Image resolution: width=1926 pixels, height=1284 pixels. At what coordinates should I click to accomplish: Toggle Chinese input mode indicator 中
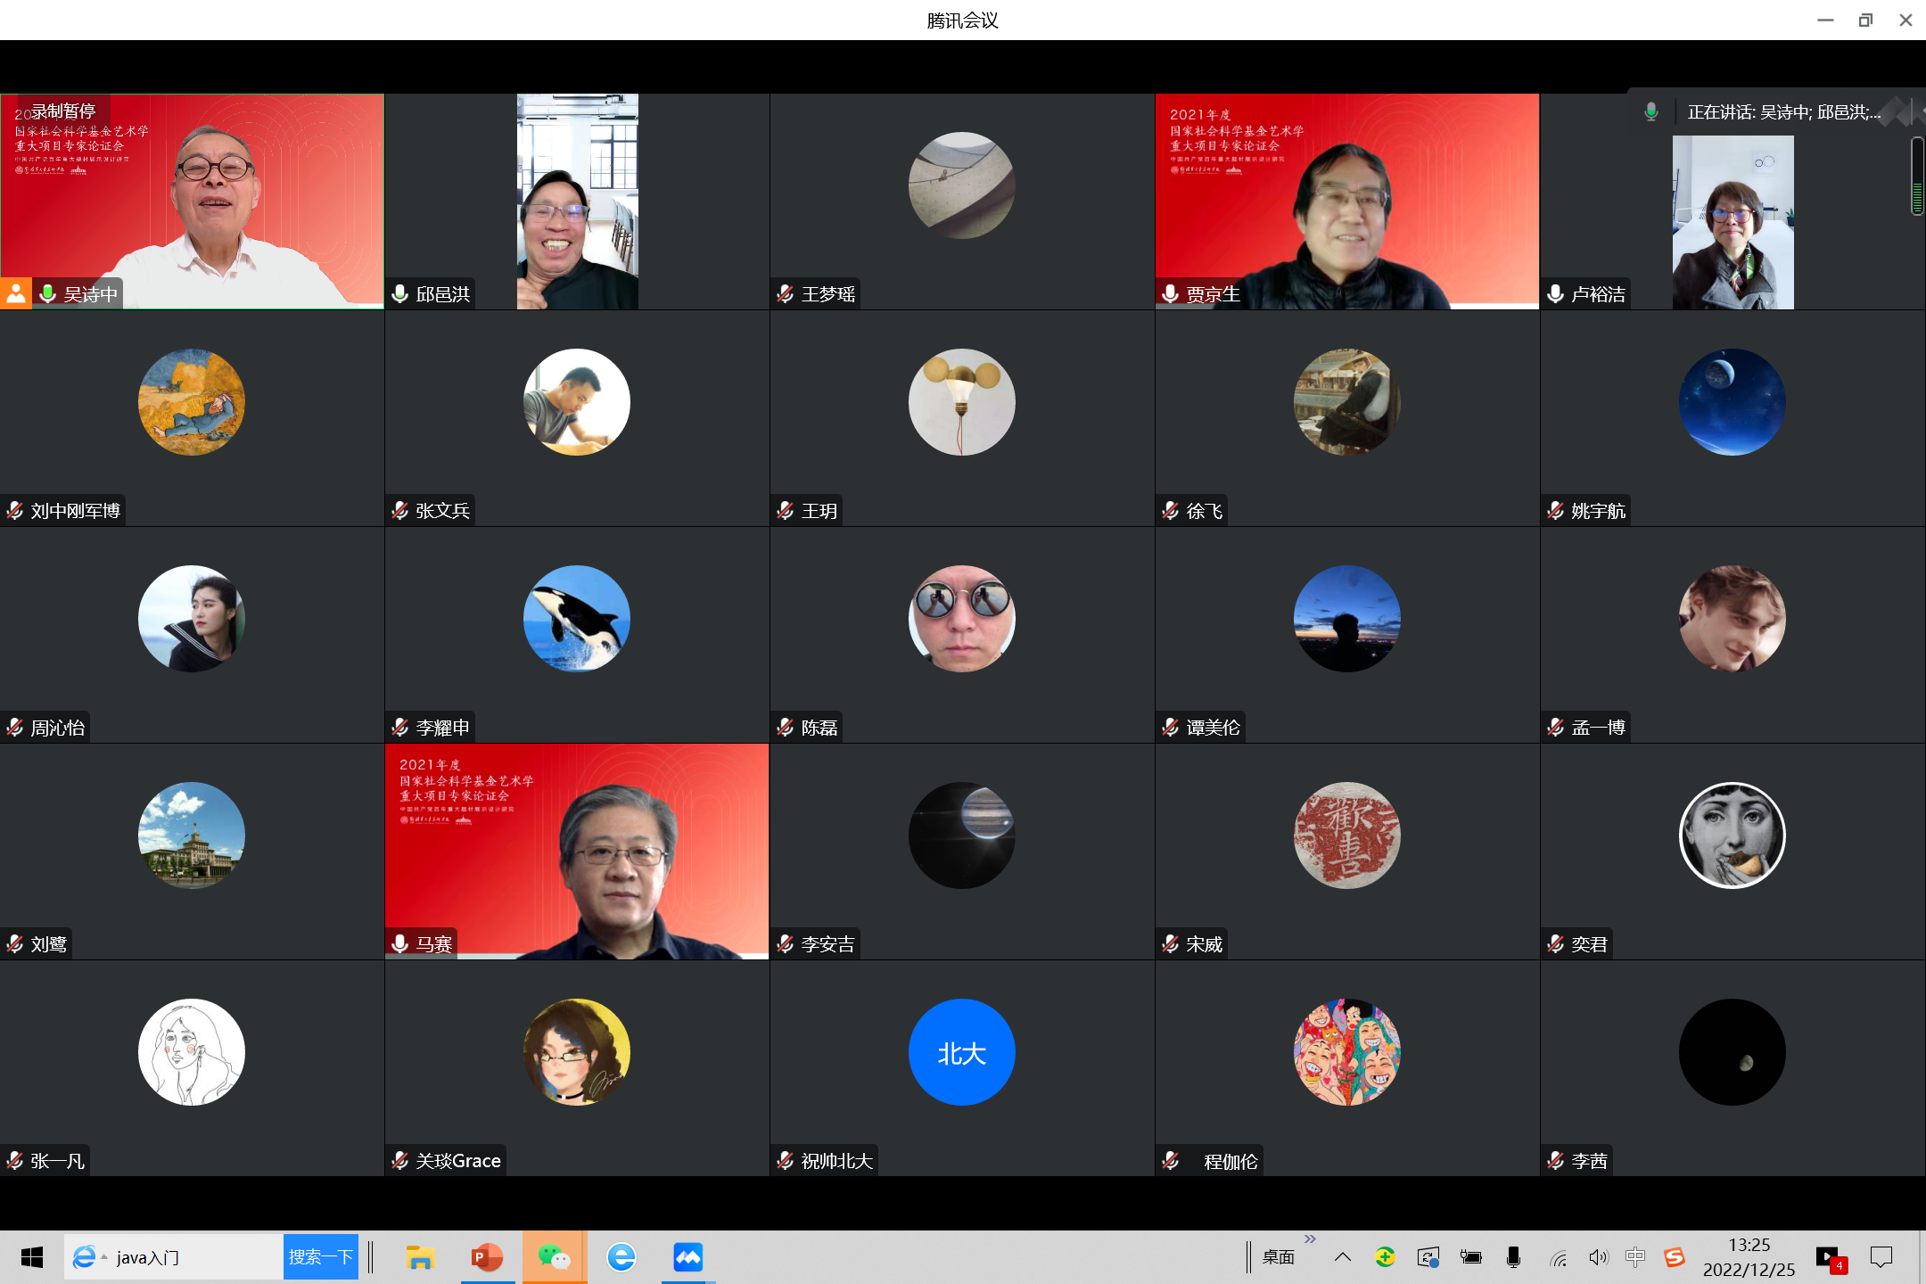(1635, 1257)
